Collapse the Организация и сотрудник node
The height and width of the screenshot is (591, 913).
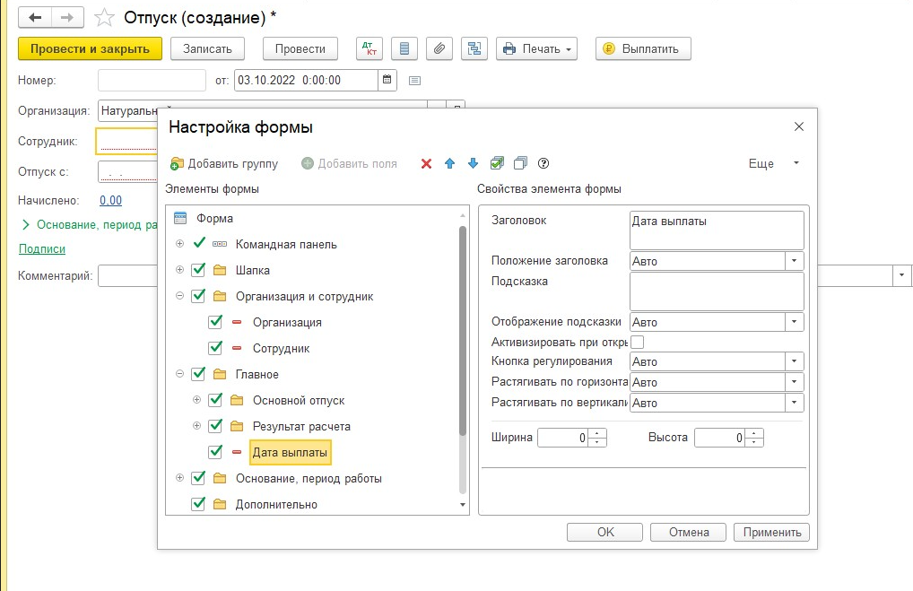(x=180, y=296)
